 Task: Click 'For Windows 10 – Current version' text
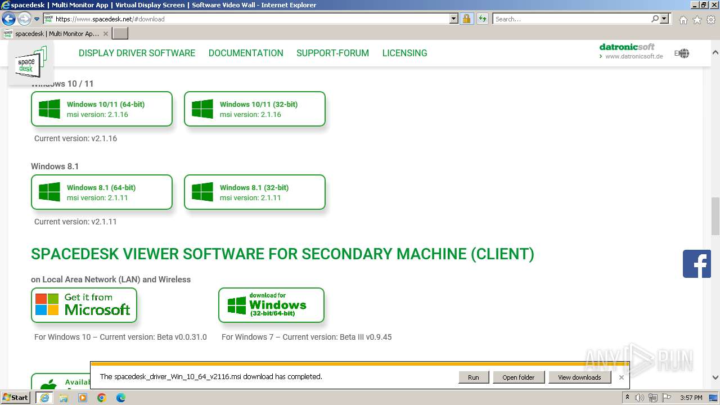(120, 337)
